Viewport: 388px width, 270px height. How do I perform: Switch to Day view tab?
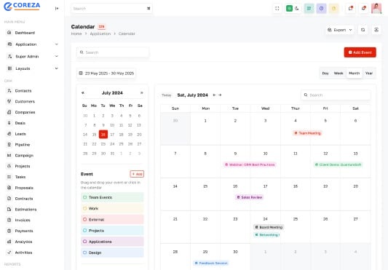coord(325,74)
